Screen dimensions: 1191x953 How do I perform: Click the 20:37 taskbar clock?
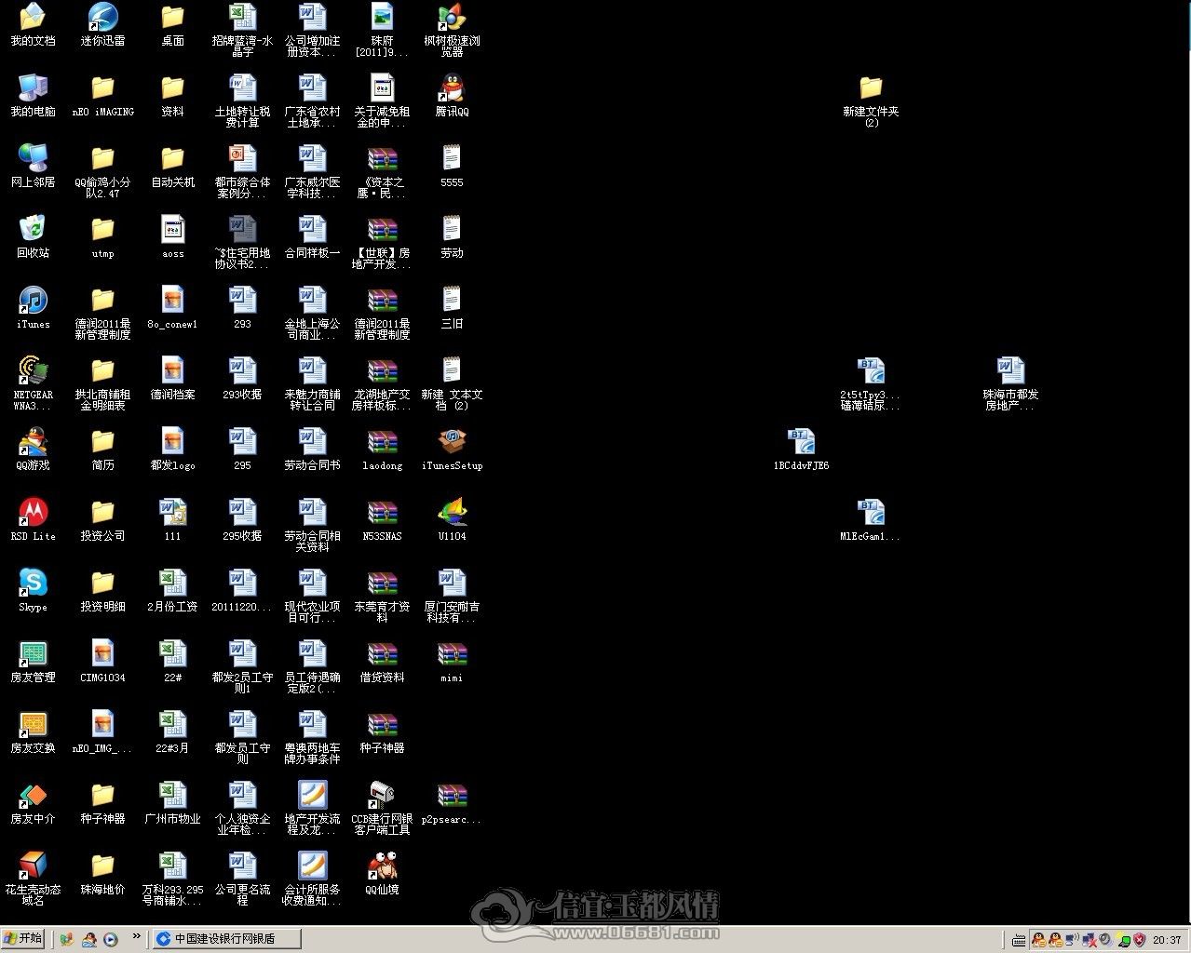[1167, 939]
